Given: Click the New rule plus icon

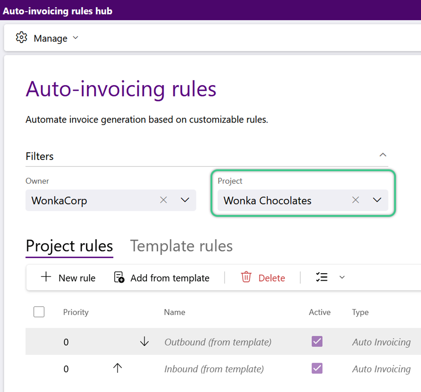Looking at the screenshot, I should pyautogui.click(x=46, y=277).
